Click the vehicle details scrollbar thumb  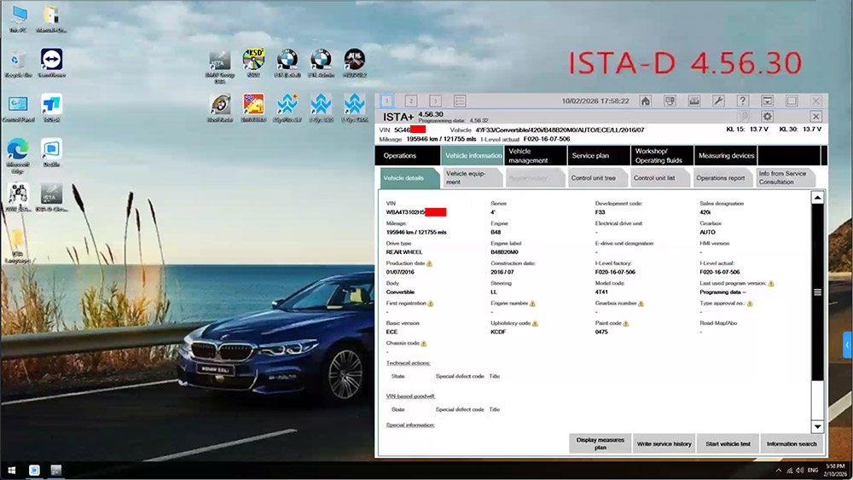(817, 292)
